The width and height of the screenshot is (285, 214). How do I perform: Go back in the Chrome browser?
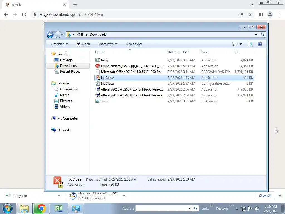[6, 14]
